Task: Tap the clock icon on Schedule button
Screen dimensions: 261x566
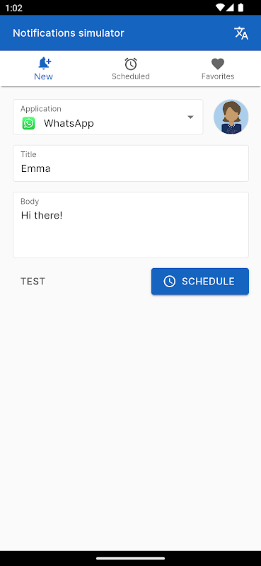Action: click(x=170, y=282)
